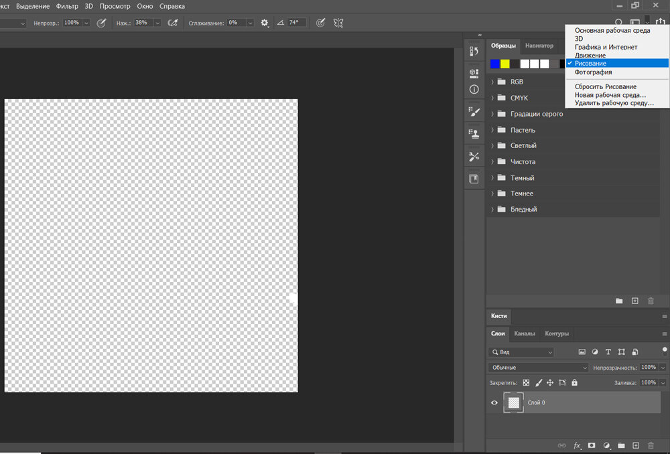
Task: Expand the Градации серого swatch folder
Action: pyautogui.click(x=492, y=114)
